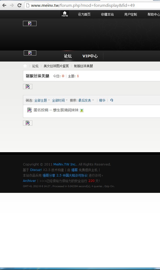Viewport: 160px width, 270px height.
Task: Open 论坛 breadcrumb link
Action: tap(35, 66)
